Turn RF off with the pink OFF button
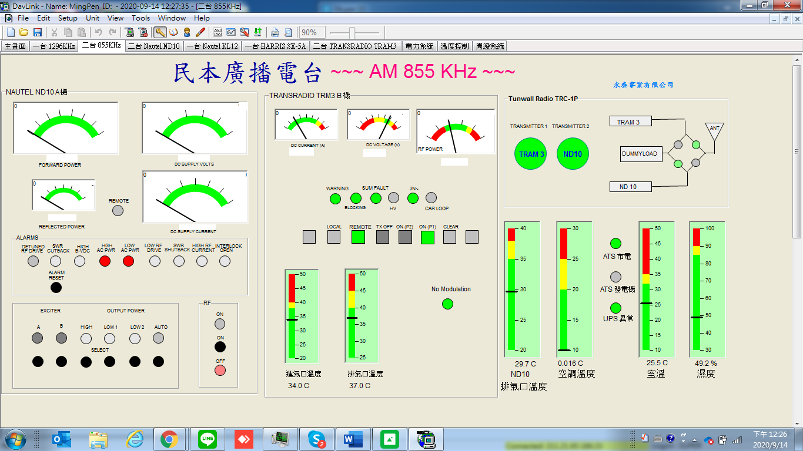 pos(220,370)
